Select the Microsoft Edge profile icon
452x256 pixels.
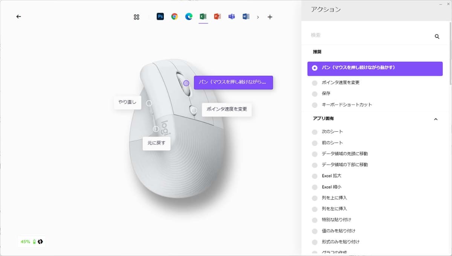pos(188,17)
